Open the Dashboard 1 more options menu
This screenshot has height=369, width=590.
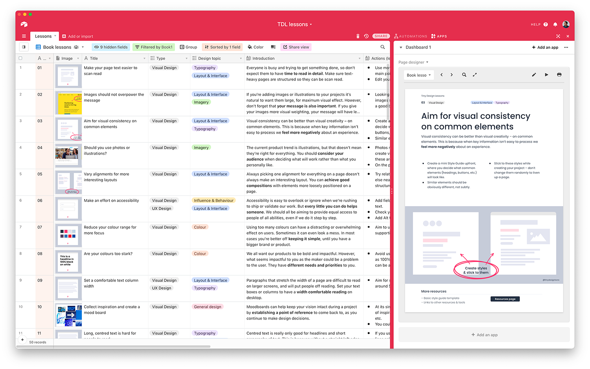tap(566, 47)
